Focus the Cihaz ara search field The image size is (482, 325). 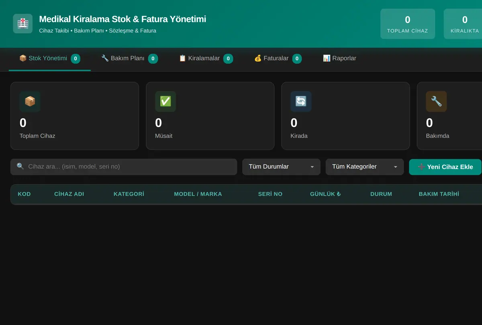(x=124, y=167)
